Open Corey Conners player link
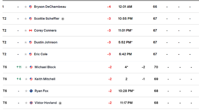 point(45,31)
